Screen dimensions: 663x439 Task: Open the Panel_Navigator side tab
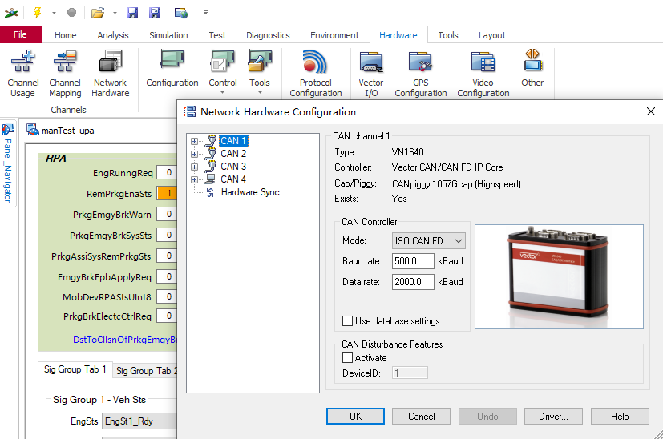click(x=8, y=164)
